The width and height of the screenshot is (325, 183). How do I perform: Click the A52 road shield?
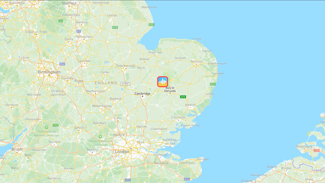pyautogui.click(x=151, y=25)
